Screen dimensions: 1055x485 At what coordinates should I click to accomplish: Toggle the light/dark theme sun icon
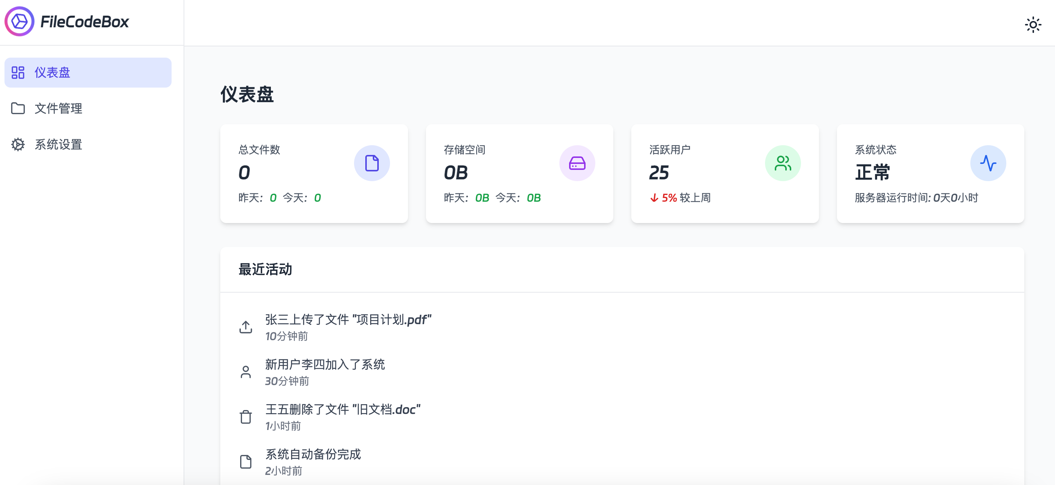pyautogui.click(x=1033, y=25)
